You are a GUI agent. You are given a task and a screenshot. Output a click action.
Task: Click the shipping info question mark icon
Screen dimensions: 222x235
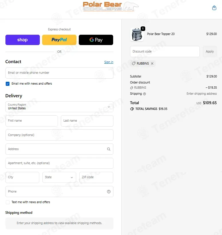(x=144, y=94)
